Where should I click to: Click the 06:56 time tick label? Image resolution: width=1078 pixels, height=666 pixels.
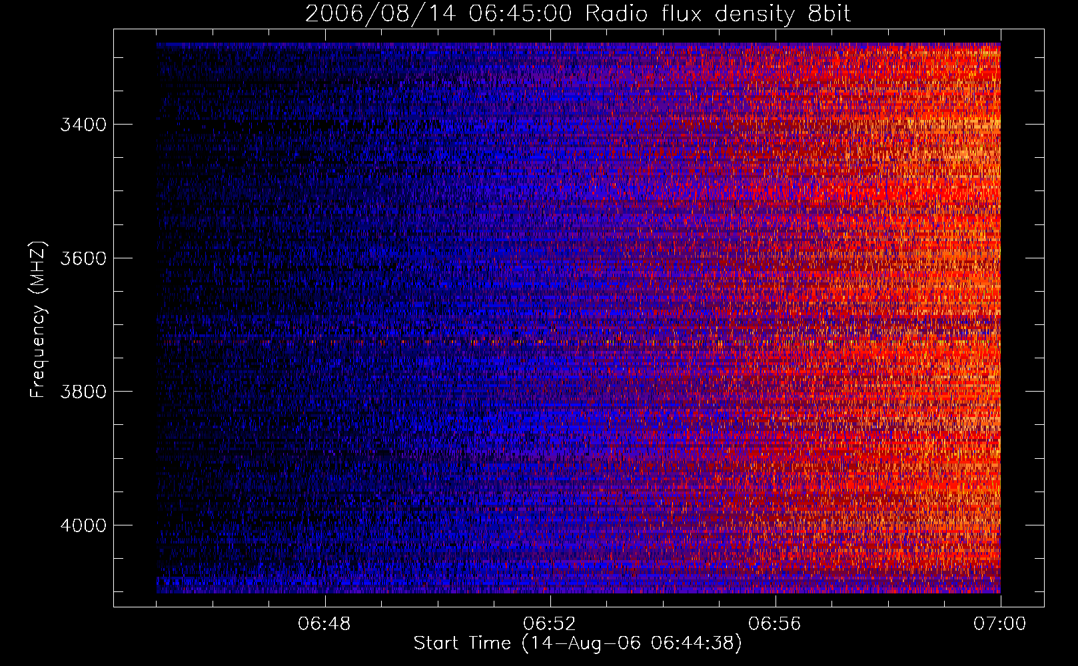(775, 624)
